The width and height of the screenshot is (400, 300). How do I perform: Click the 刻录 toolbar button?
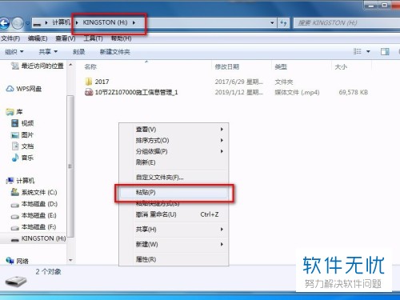tap(78, 52)
